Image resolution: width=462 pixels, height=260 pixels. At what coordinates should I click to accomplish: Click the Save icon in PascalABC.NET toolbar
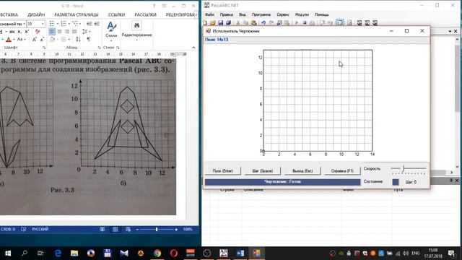pos(220,22)
